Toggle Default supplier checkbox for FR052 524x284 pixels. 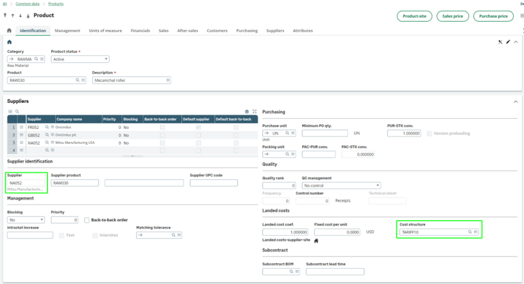[198, 127]
